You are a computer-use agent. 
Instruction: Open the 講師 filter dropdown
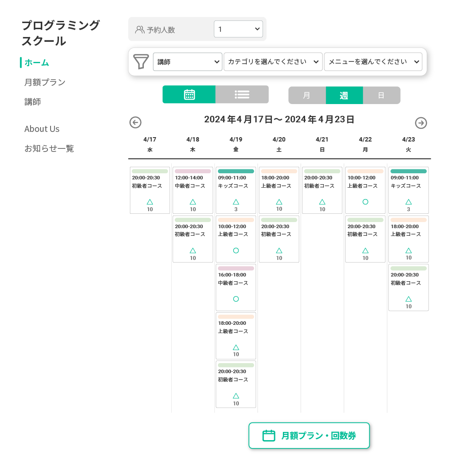tap(187, 62)
